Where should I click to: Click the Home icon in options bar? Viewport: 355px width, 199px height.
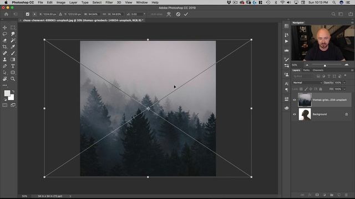pos(6,14)
